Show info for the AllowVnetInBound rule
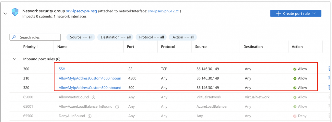332x122 pixels. [x=94, y=97]
